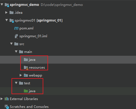
Task: Collapse the src folder
Action: coord(12,44)
